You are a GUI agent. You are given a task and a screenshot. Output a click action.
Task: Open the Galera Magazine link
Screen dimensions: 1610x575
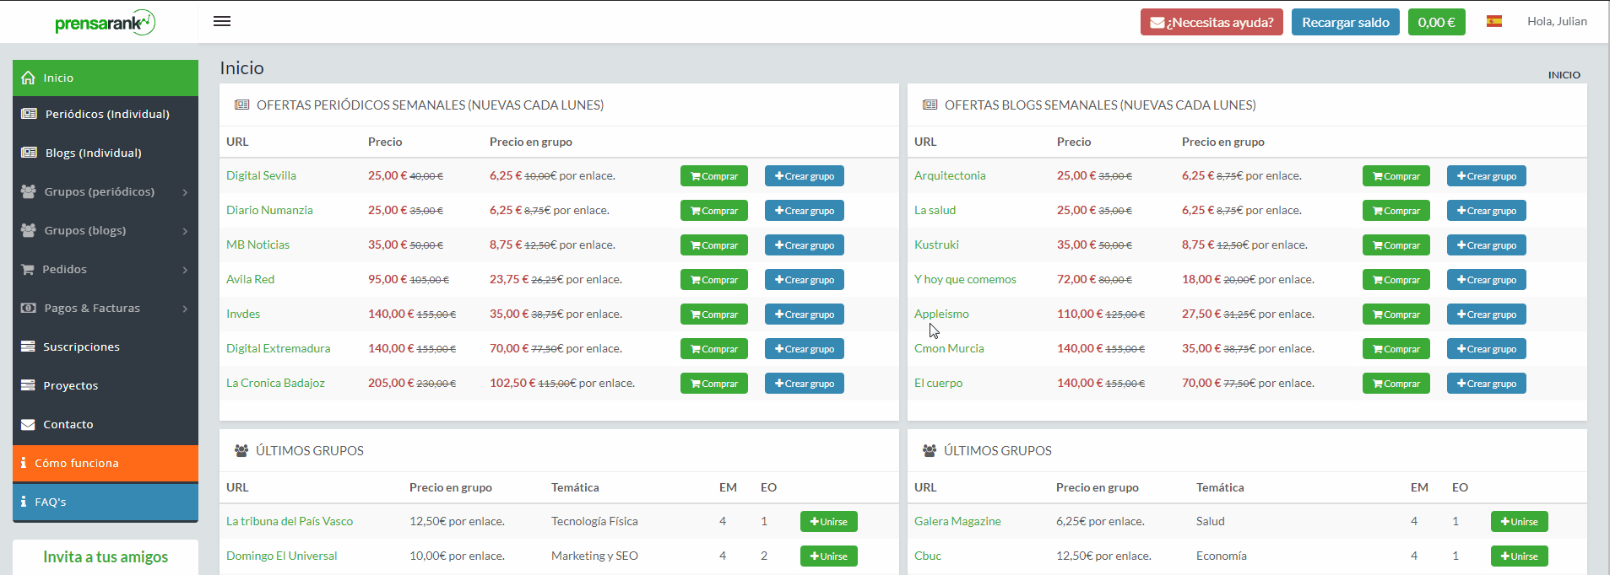pyautogui.click(x=957, y=521)
